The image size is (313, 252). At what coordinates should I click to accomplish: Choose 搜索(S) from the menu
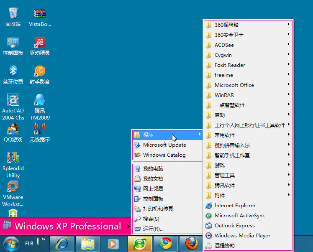click(167, 219)
